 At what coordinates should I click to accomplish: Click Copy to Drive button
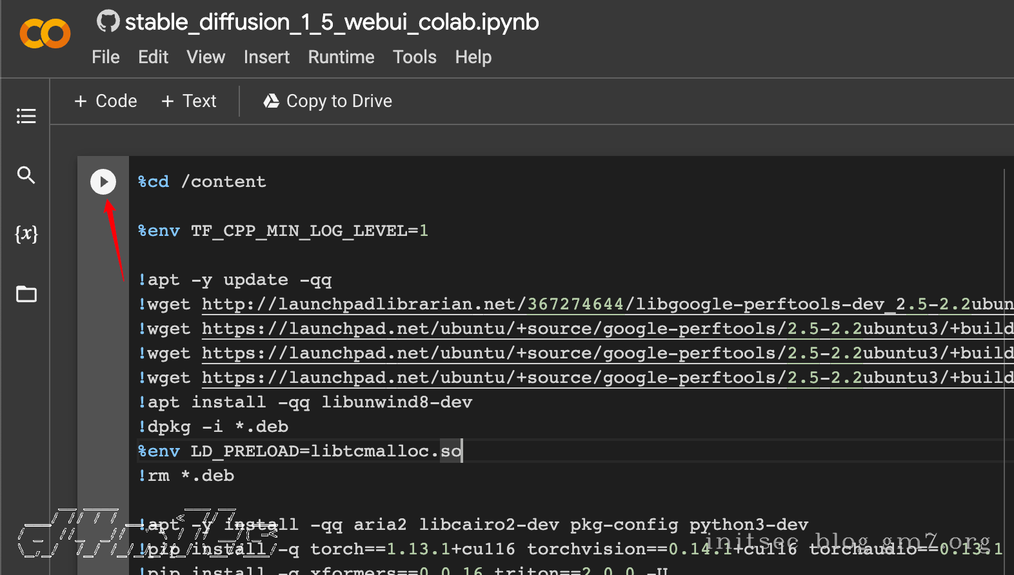328,101
